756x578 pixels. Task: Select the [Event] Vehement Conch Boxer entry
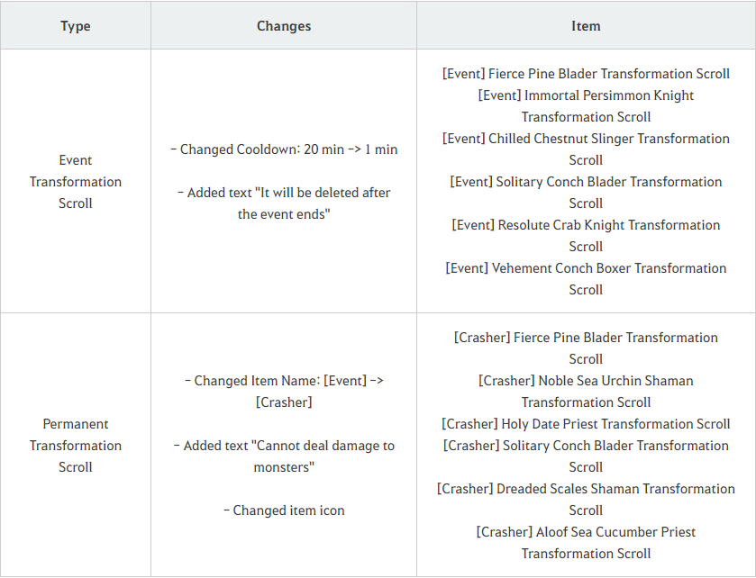pos(586,279)
